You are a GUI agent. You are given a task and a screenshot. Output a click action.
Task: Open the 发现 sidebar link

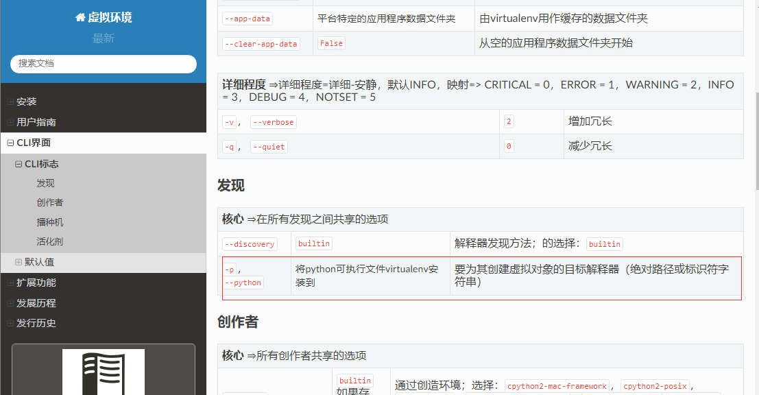(x=45, y=184)
